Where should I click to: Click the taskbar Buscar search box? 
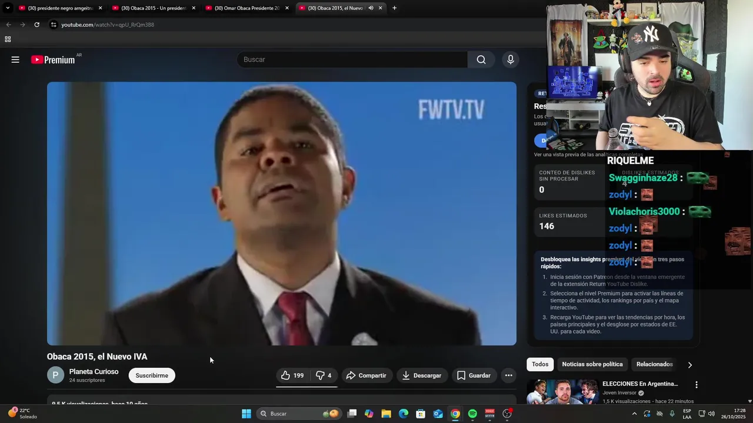299,414
